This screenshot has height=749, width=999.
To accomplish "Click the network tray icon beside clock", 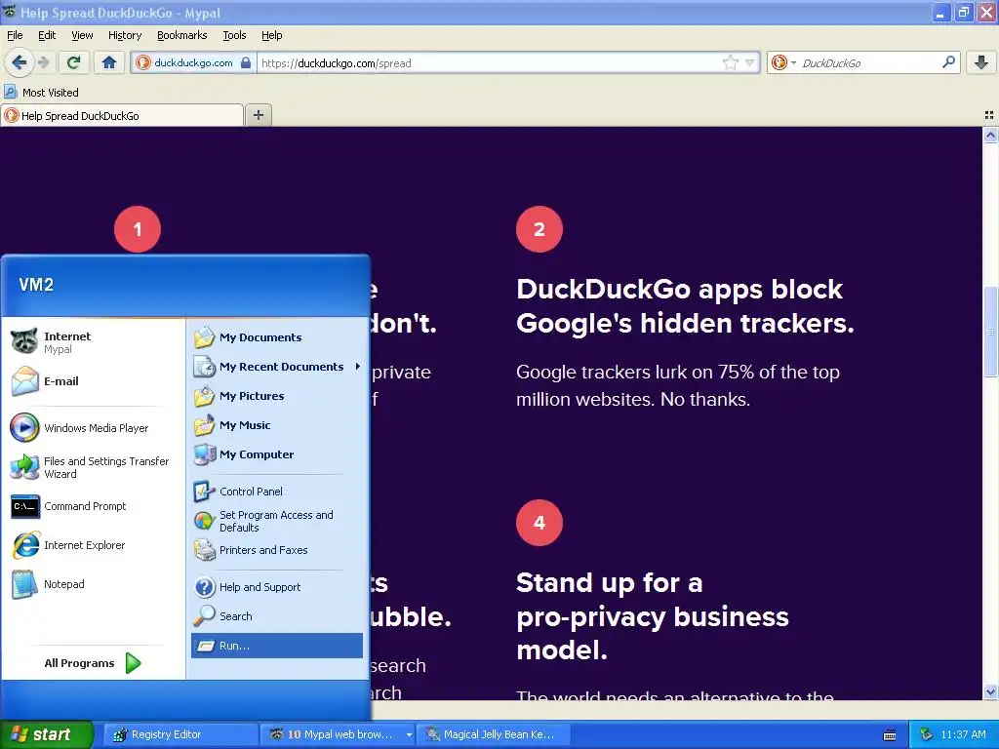I will pos(927,734).
